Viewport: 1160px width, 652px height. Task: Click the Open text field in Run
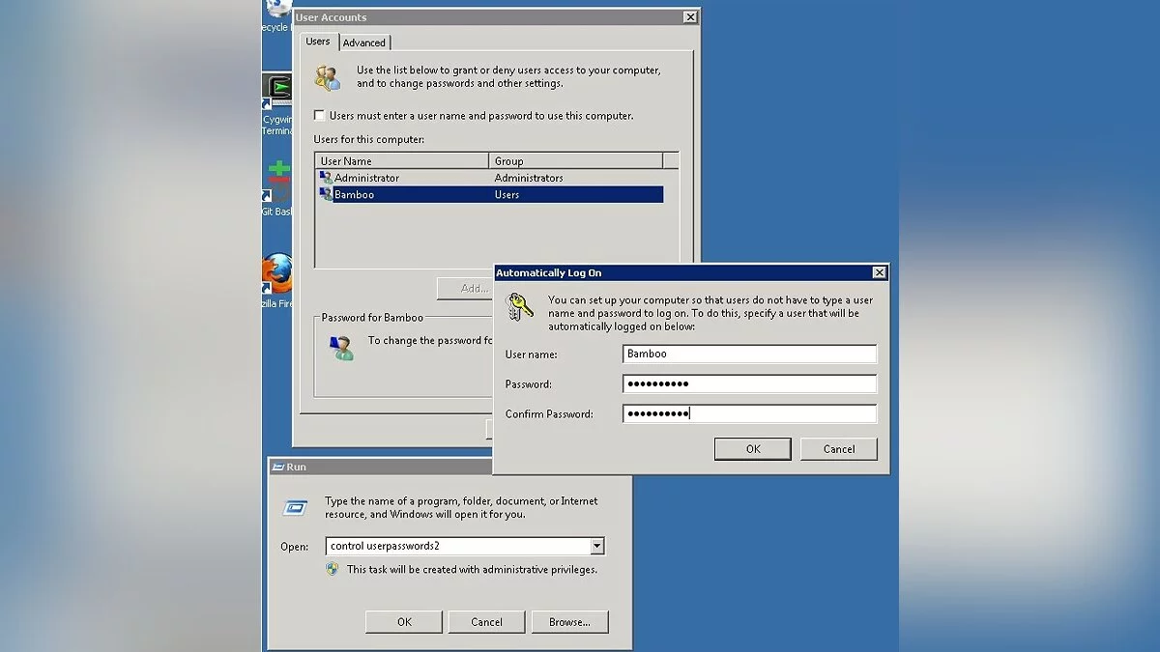[458, 546]
